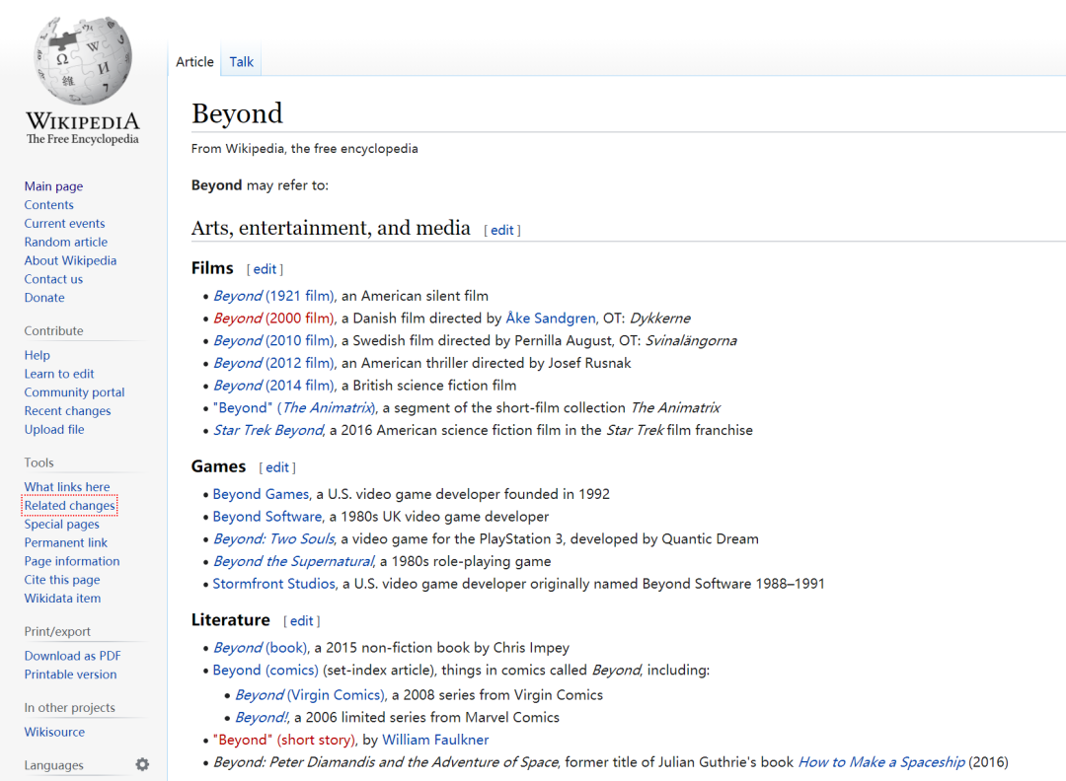Click What links here tool
This screenshot has width=1066, height=781.
67,487
